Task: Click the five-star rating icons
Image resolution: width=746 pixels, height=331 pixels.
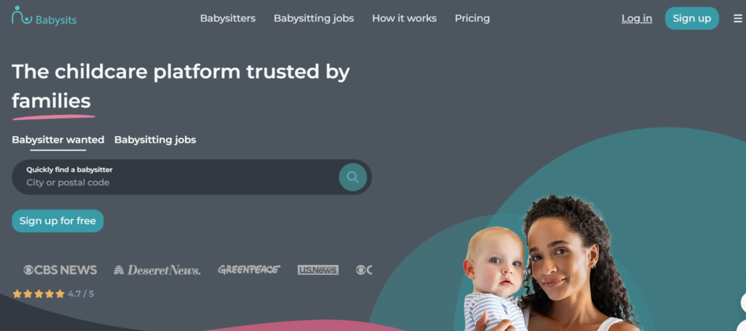Action: 39,294
